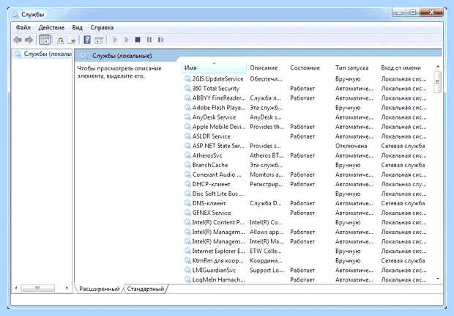Click the tree pane scroll-right arrow

click(67, 288)
